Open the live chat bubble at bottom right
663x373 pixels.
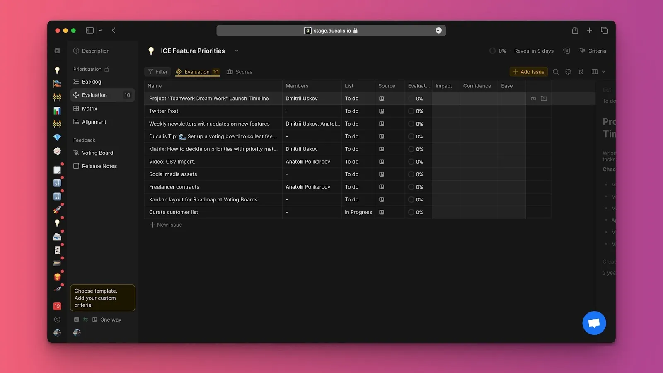pyautogui.click(x=594, y=323)
